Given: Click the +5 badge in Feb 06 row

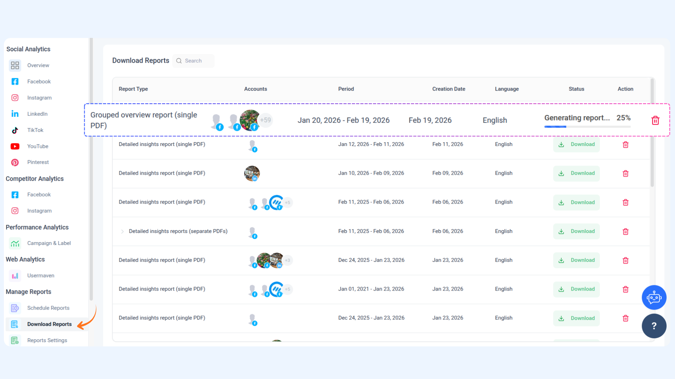Looking at the screenshot, I should click(x=288, y=202).
